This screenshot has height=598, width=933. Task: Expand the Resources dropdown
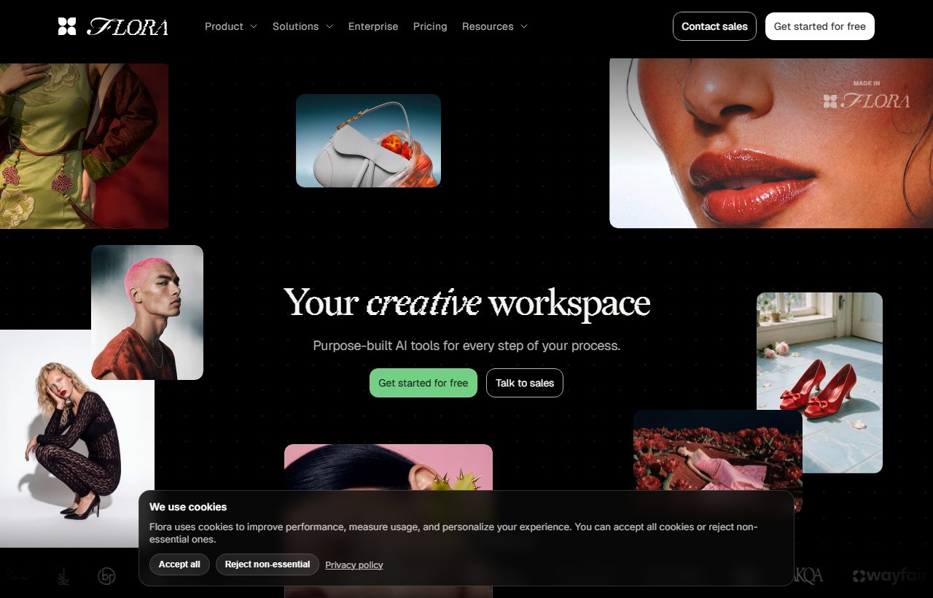pos(495,26)
